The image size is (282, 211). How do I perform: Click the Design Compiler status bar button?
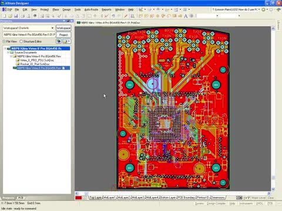coord(216,203)
